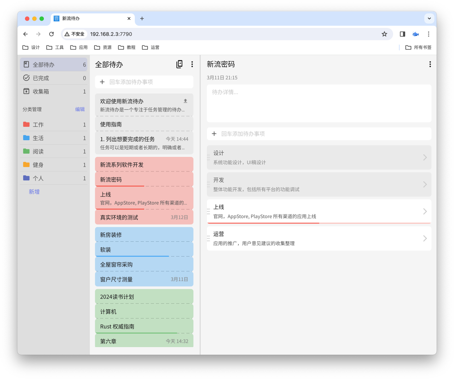This screenshot has height=379, width=454.
Task: Open the 1. 列出想要完成的任务 item
Action: (144, 143)
